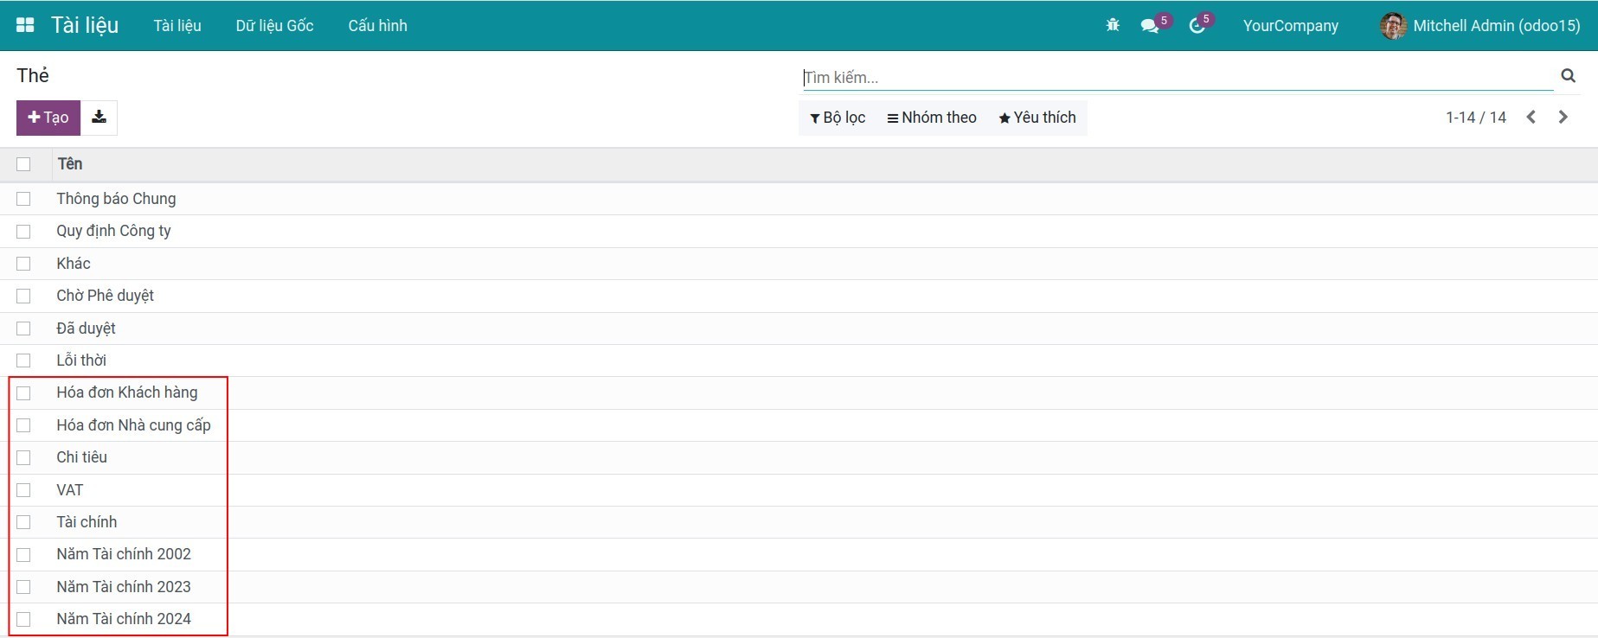Open the Nhóm theo group-by dropdown
Viewport: 1598px width, 638px height.
coord(932,118)
